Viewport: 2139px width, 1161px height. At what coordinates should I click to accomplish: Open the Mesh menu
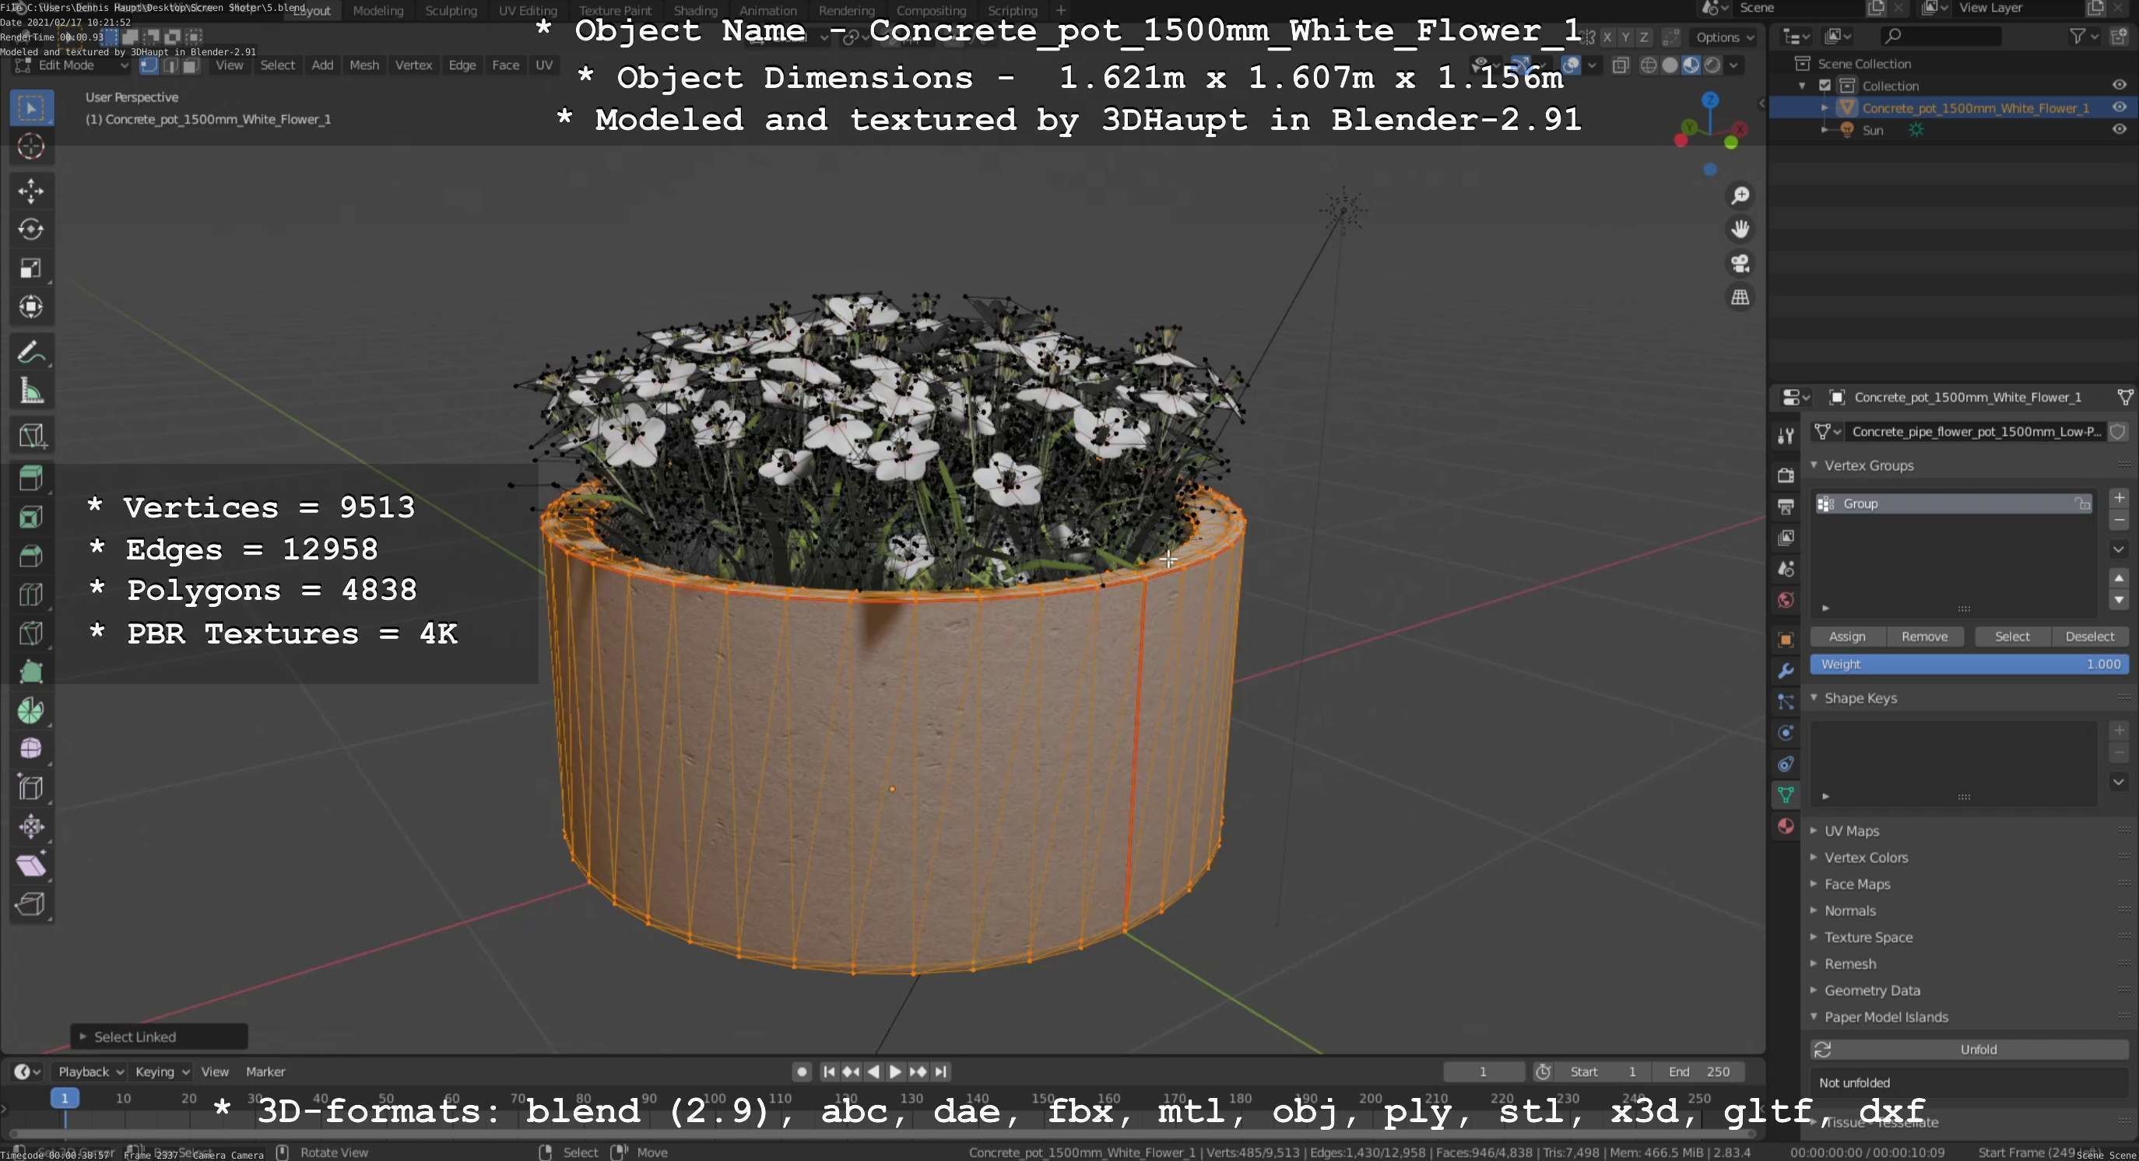364,65
